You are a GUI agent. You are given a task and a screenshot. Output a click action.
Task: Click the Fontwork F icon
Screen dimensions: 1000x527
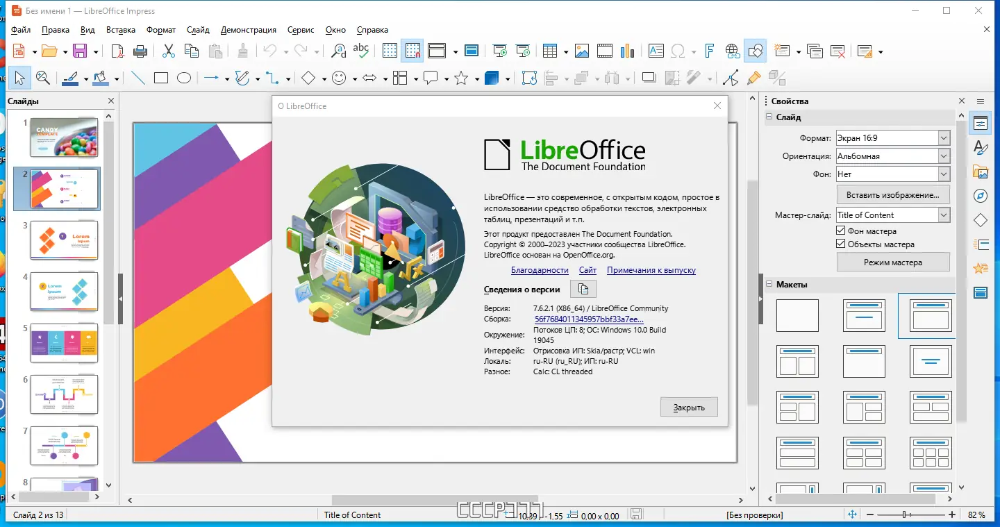(x=710, y=51)
